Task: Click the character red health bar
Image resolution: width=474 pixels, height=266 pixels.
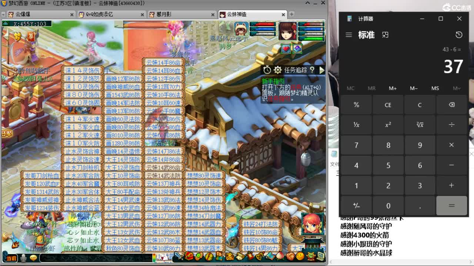Action: 311,24
